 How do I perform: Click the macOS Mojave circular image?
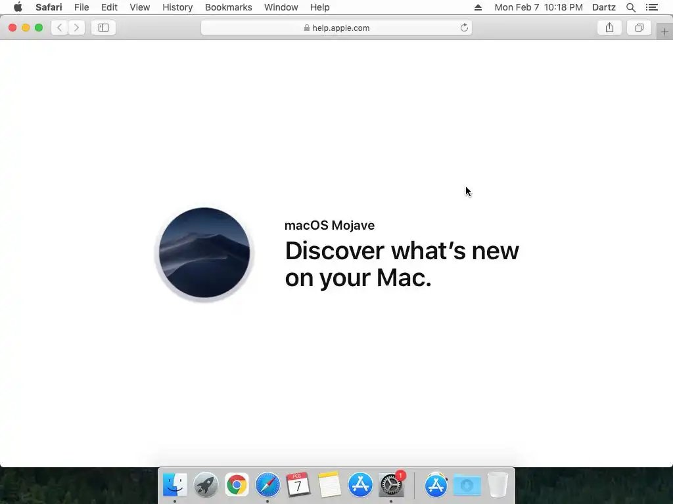tap(204, 253)
